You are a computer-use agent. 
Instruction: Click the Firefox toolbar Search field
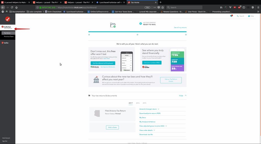click(x=184, y=7)
